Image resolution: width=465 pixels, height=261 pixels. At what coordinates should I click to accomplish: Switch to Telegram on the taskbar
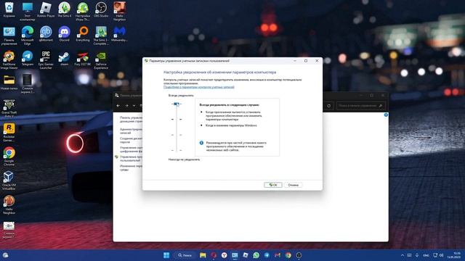point(267,255)
